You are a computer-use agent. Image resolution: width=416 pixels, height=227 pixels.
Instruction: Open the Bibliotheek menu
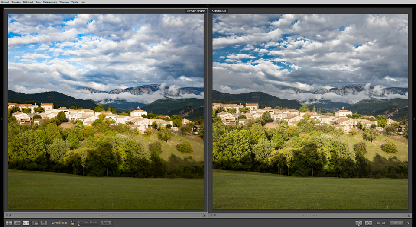click(28, 2)
